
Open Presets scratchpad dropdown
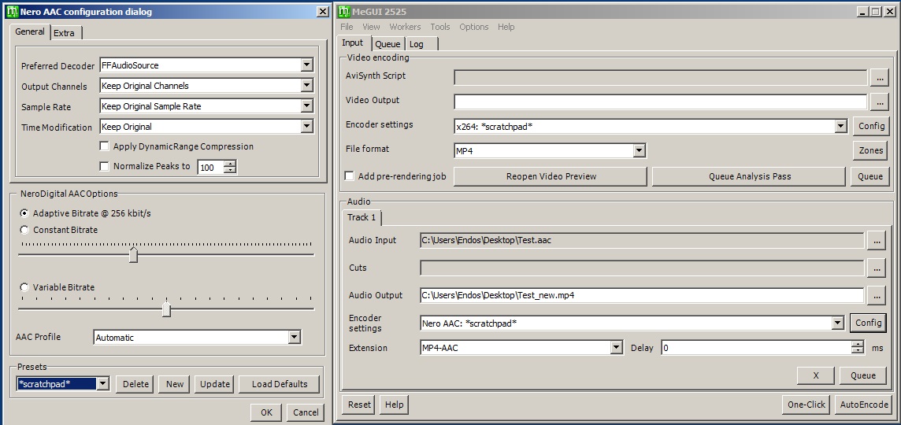click(103, 383)
